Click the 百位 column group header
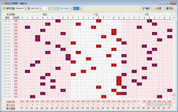This screenshot has width=178, height=112. tap(45, 14)
